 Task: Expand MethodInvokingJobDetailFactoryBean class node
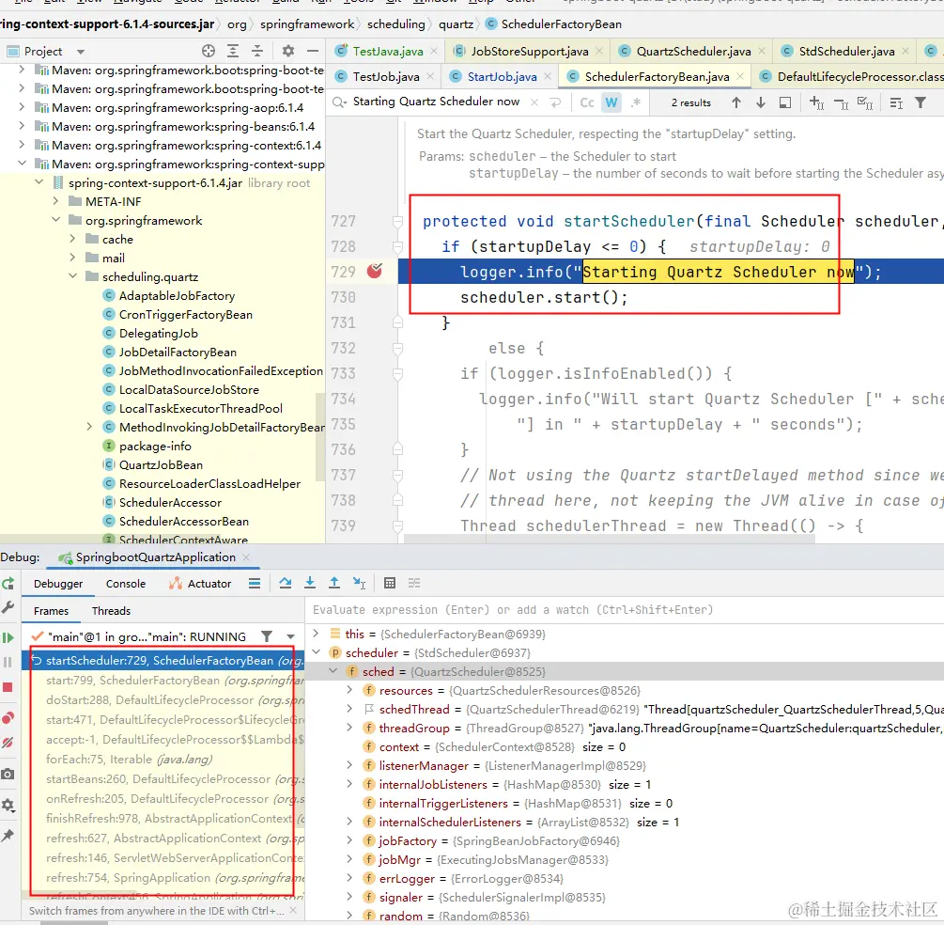pyautogui.click(x=89, y=427)
